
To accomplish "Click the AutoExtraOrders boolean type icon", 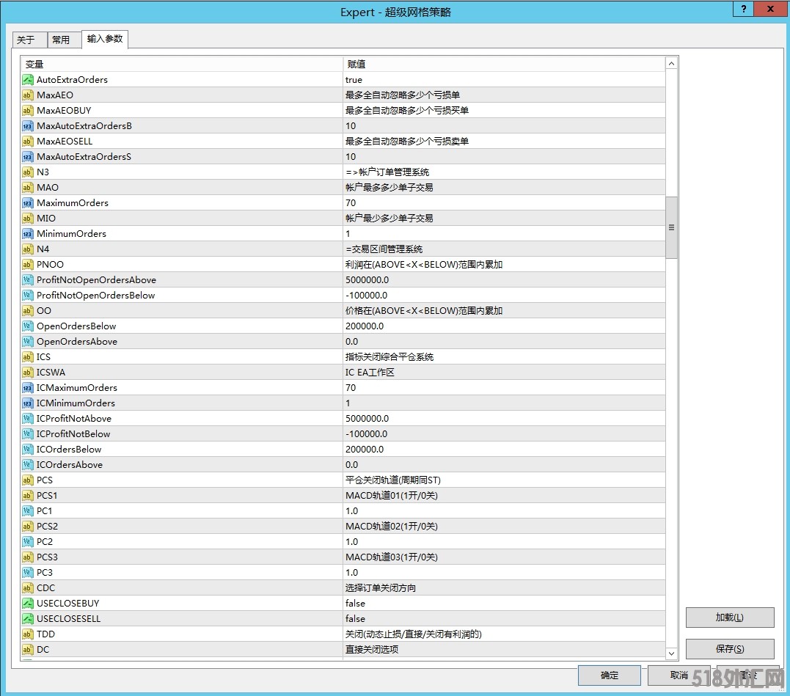I will tap(28, 80).
